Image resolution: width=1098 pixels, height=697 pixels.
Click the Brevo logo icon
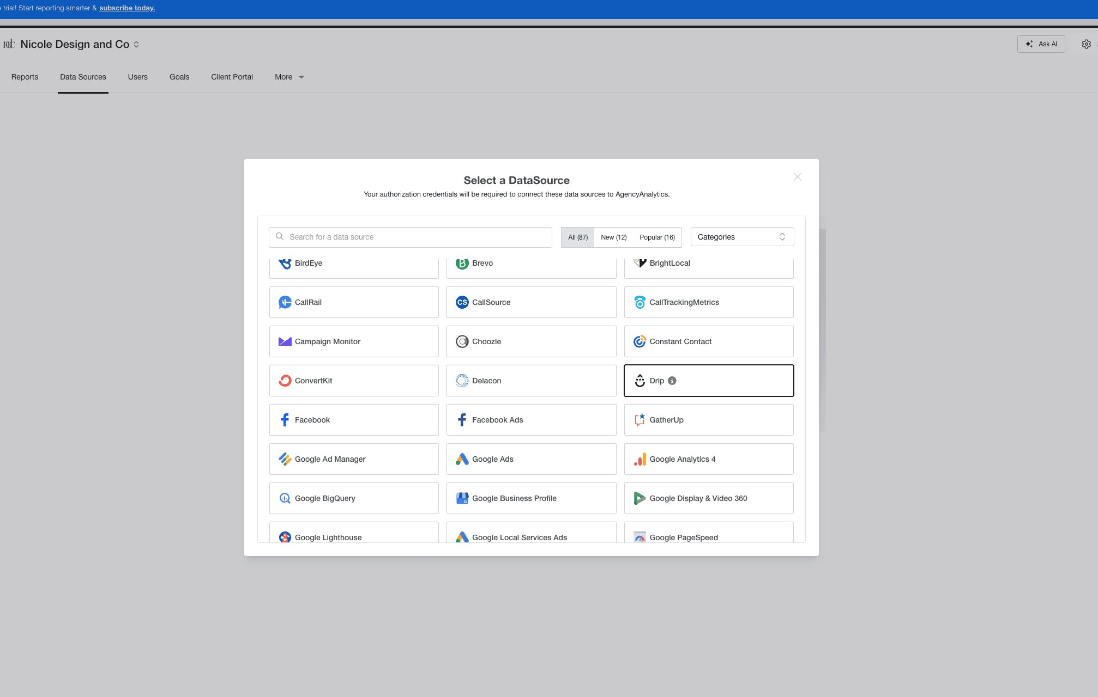462,264
